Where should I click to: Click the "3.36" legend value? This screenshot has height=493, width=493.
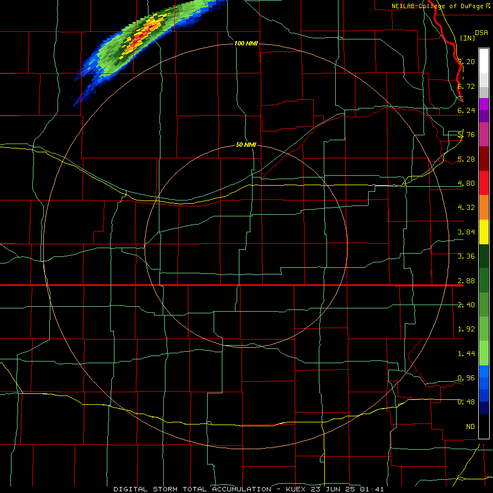[466, 256]
